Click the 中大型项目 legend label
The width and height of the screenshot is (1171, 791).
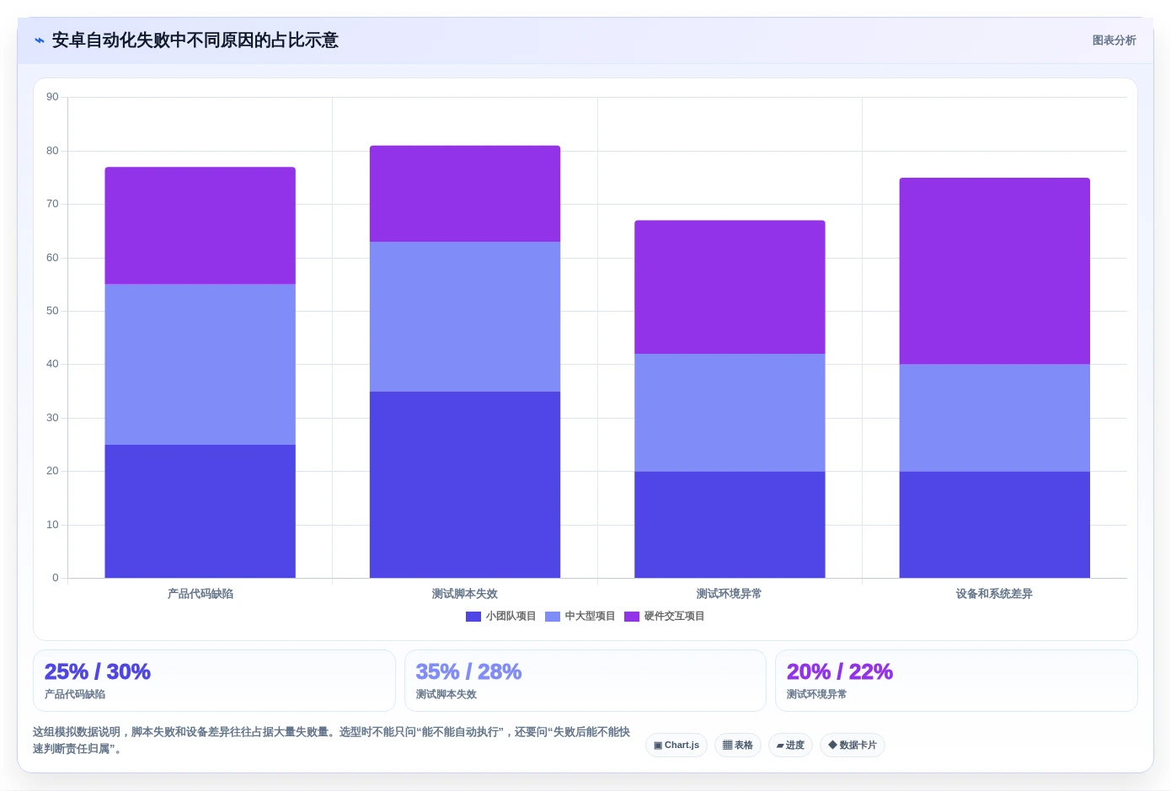tap(590, 617)
